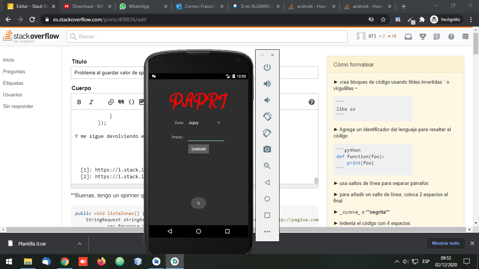Viewport: 479px width, 269px height.
Task: Rotate emulator left
Action: tap(267, 117)
